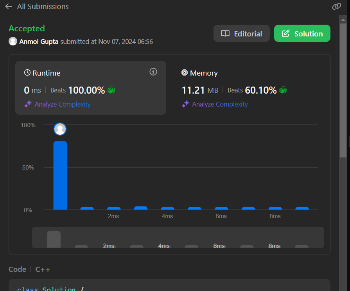This screenshot has height=291, width=350.
Task: Open the green Solution button
Action: click(302, 34)
